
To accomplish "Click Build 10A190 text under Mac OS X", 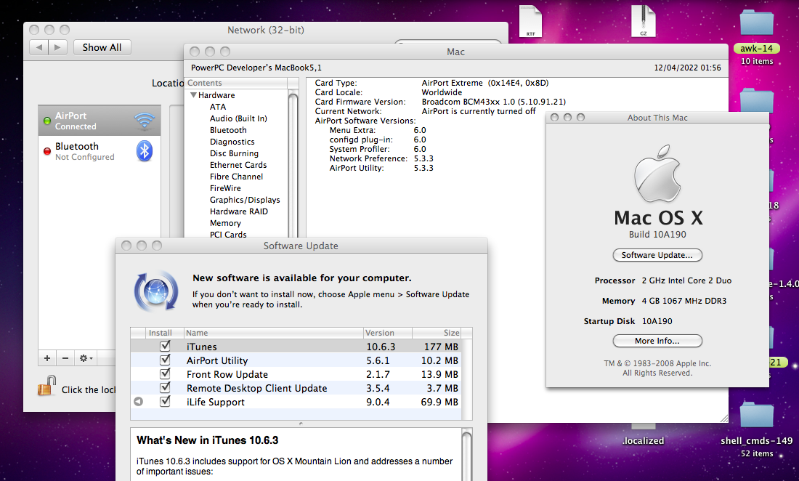I will coord(657,235).
